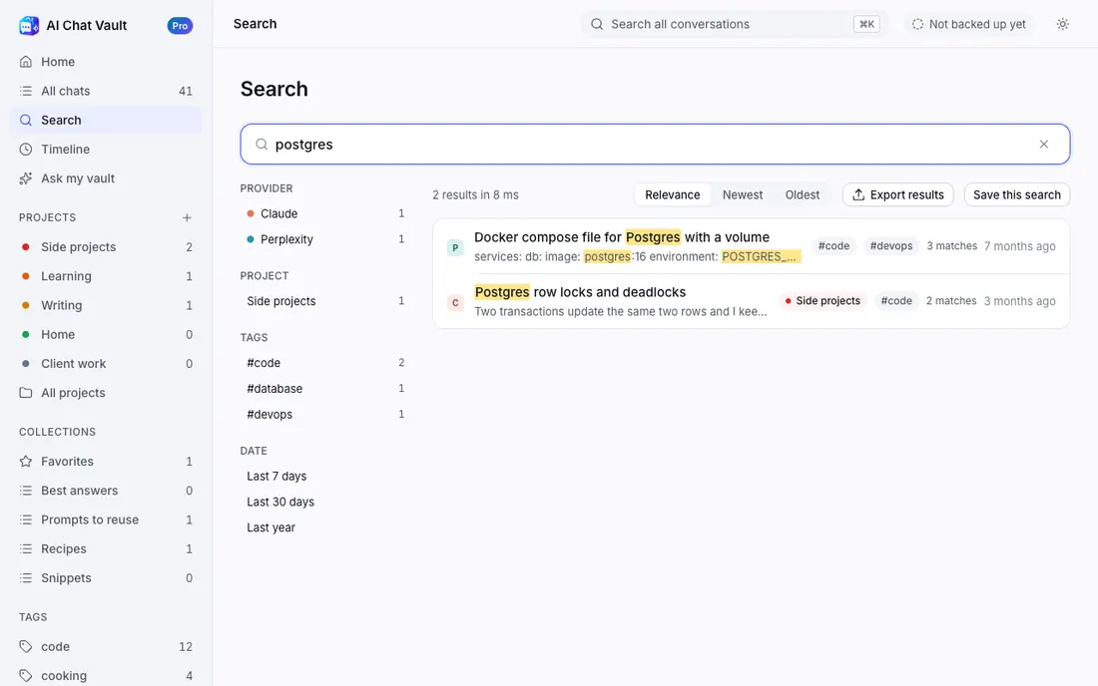Select the Search sidebar item
Viewport: 1098px width, 686px height.
coord(106,121)
